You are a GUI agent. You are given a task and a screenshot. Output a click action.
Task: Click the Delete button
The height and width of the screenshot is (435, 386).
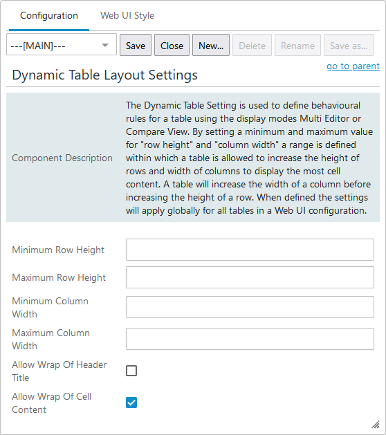252,45
